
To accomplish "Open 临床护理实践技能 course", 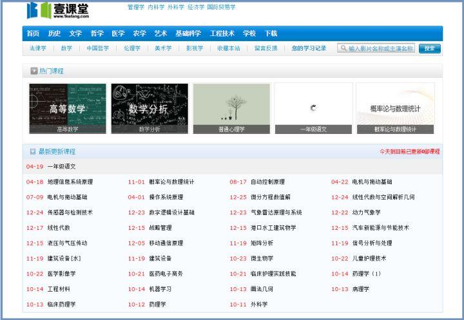I will click(x=273, y=274).
